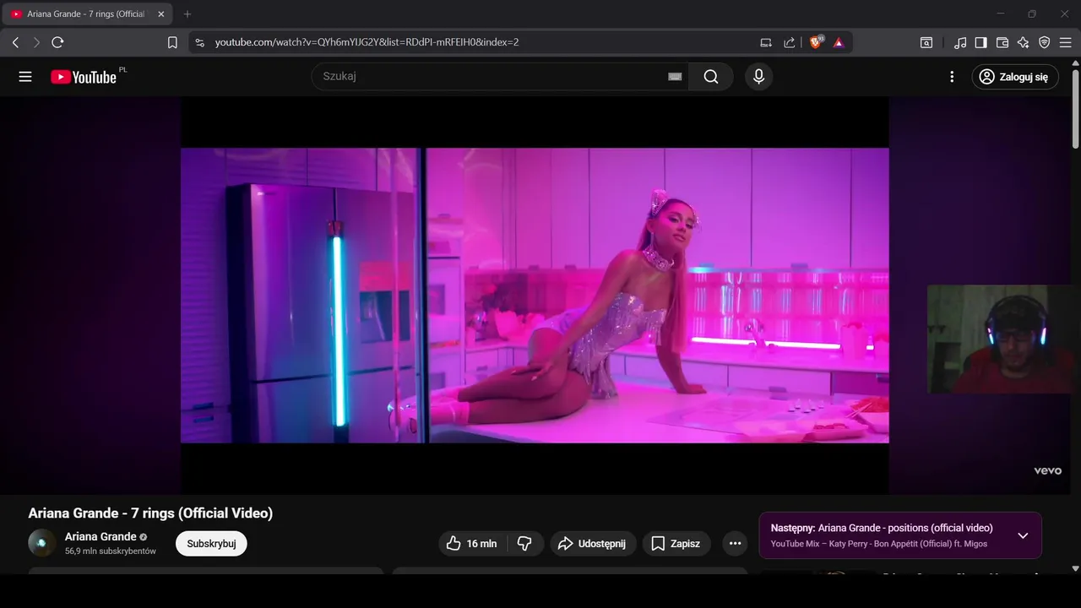Click Ariana Grande channel avatar
The image size is (1081, 608).
42,543
